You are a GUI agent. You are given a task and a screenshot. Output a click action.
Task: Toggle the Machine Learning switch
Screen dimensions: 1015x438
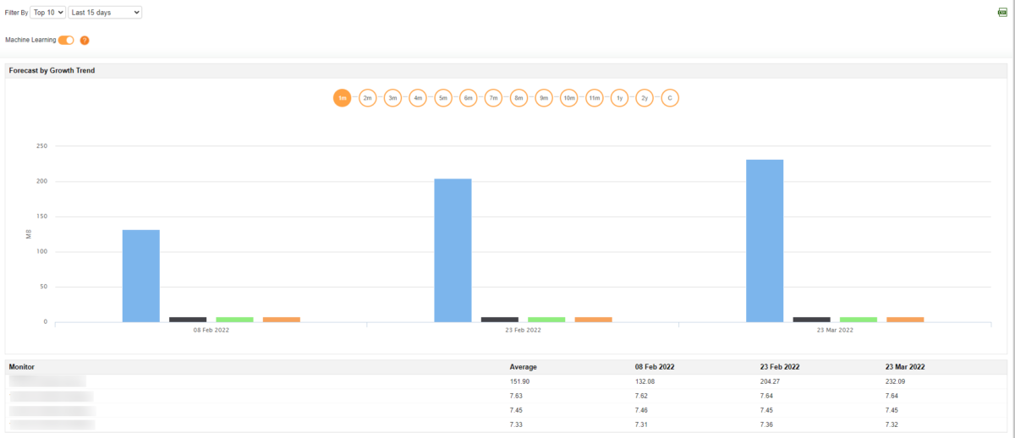pos(66,40)
